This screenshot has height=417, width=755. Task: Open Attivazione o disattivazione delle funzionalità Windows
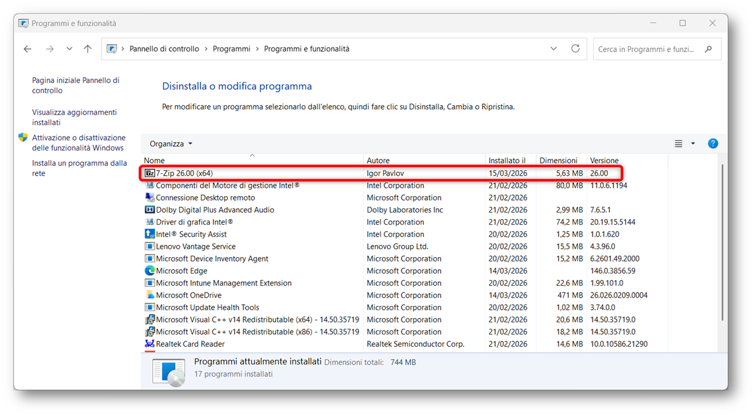(79, 143)
